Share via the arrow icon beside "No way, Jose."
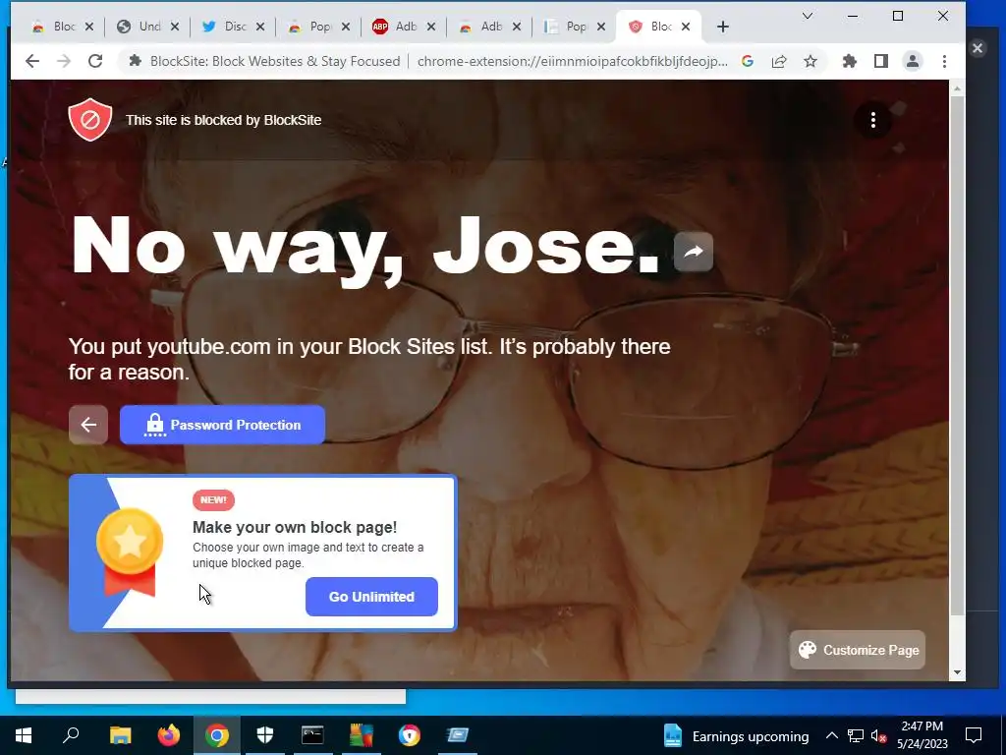 (694, 252)
